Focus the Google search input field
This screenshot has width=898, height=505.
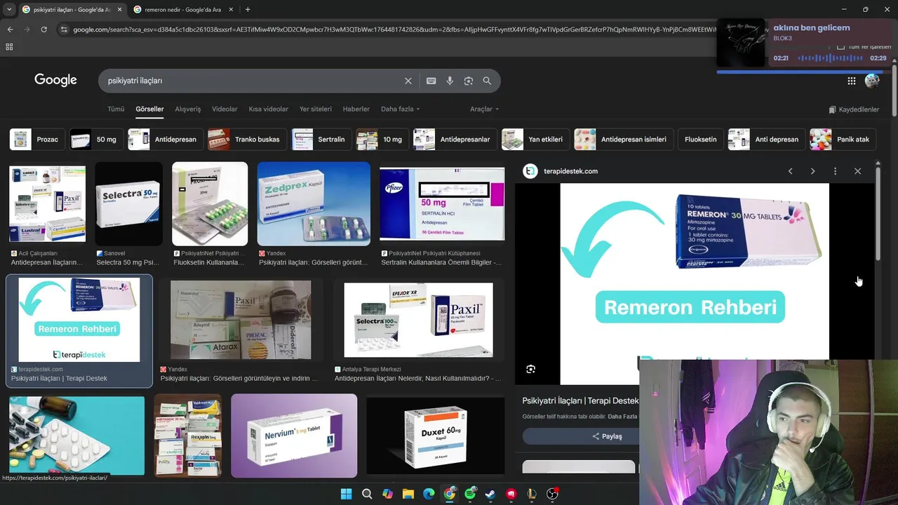point(253,81)
